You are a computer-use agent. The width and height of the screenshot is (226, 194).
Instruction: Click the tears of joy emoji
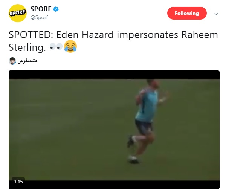point(70,46)
